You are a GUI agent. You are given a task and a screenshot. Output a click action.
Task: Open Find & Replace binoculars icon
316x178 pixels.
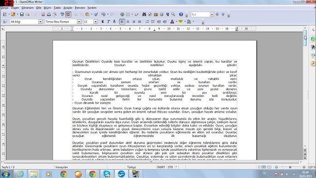pyautogui.click(x=144, y=15)
